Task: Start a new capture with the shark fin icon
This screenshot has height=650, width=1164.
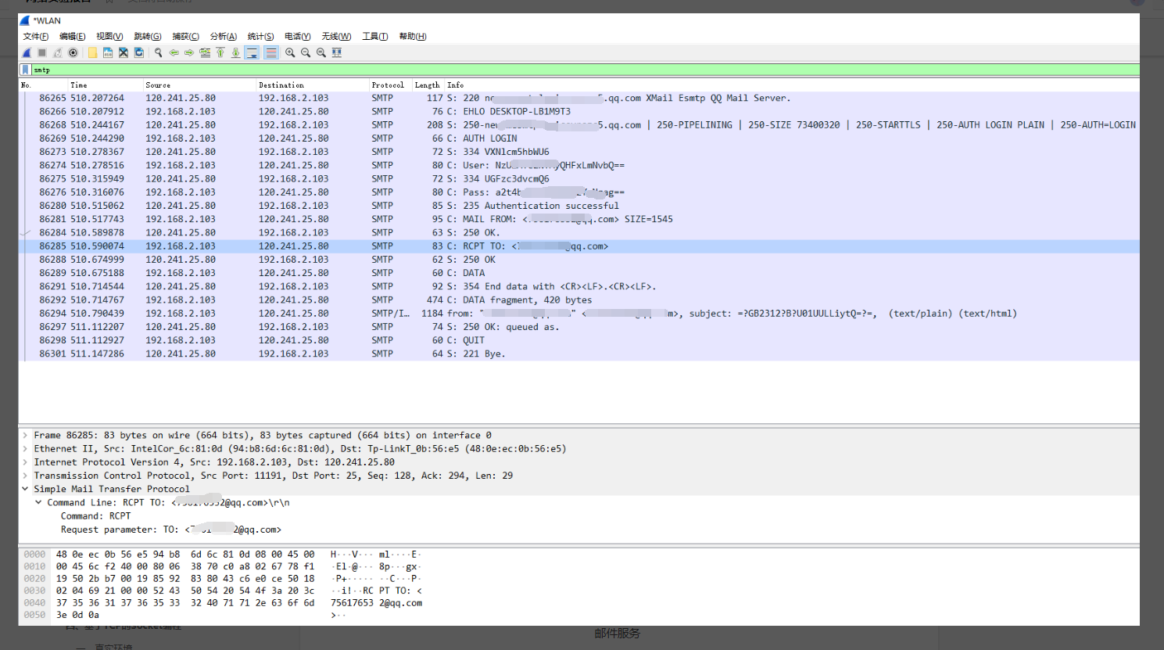Action: 26,52
